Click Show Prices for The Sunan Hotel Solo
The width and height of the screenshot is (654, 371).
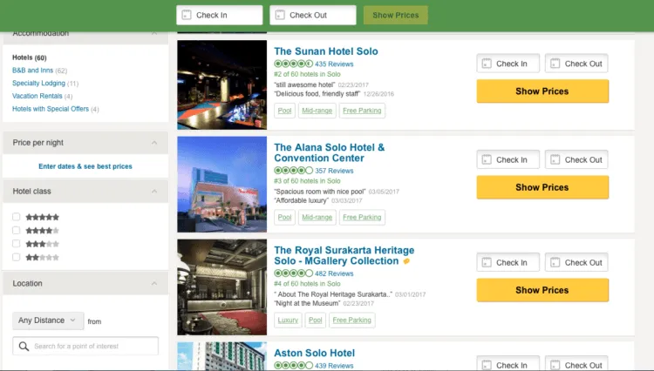point(542,91)
